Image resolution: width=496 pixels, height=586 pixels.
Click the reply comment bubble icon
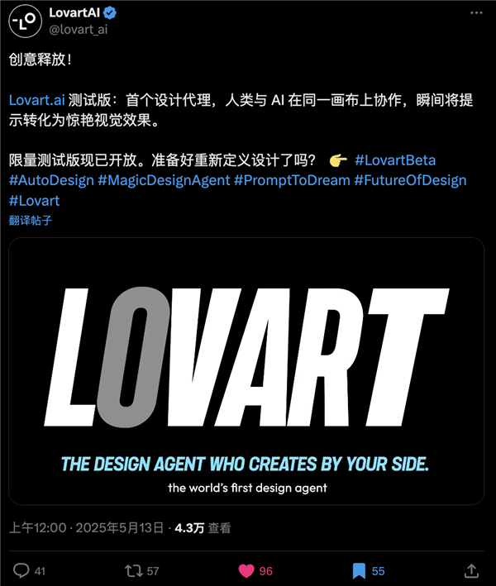pyautogui.click(x=21, y=570)
